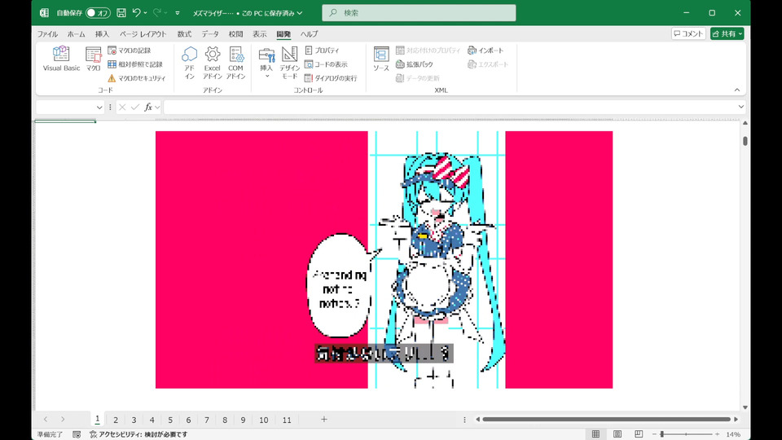This screenshot has height=440, width=782.
Task: Switch to the ホーム tab
Action: tap(77, 34)
